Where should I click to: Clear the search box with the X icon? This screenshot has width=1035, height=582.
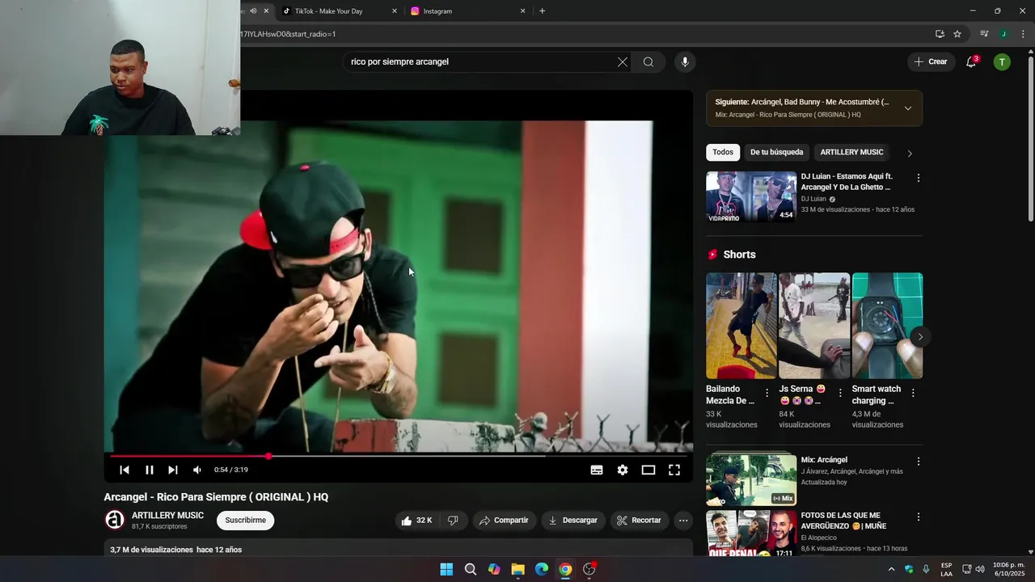click(623, 62)
